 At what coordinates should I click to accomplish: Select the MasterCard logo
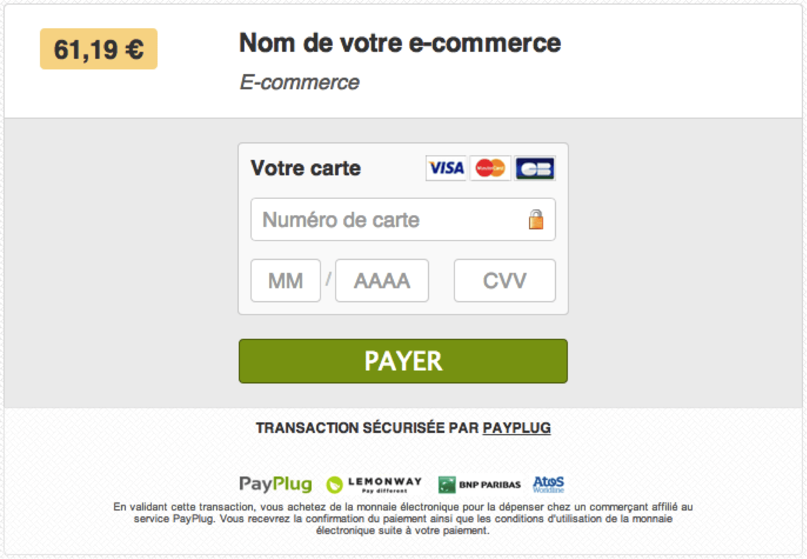490,168
